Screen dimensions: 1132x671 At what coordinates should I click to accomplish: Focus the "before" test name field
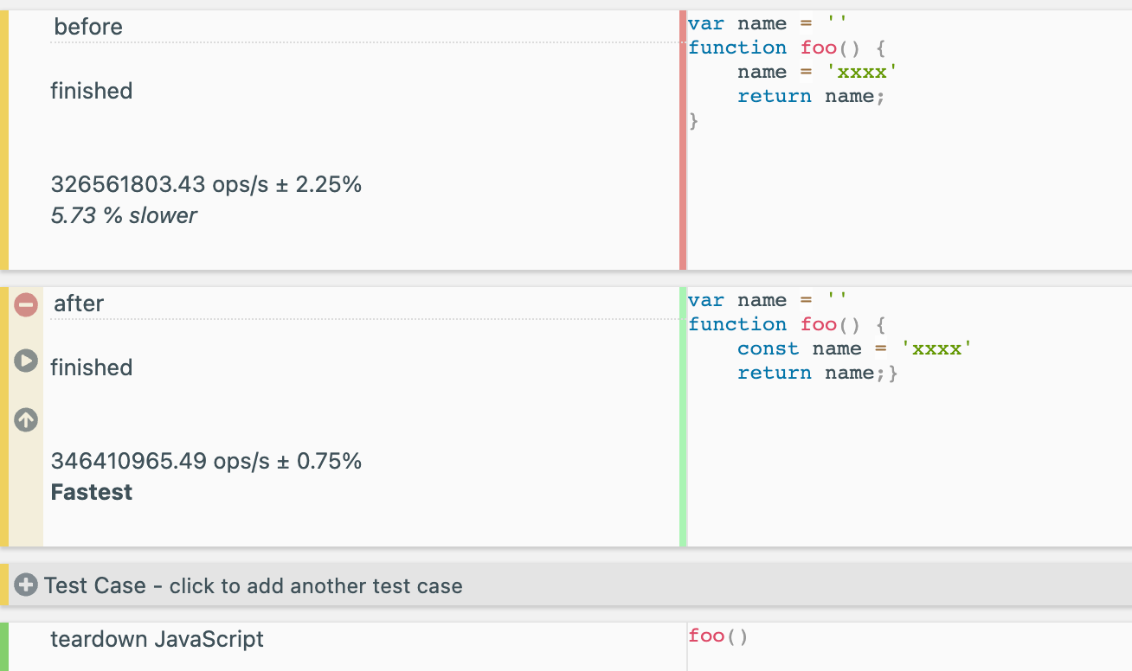362,27
